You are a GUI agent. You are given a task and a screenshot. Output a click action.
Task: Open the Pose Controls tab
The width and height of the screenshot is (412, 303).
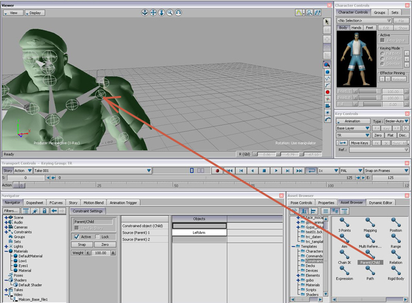coord(301,203)
